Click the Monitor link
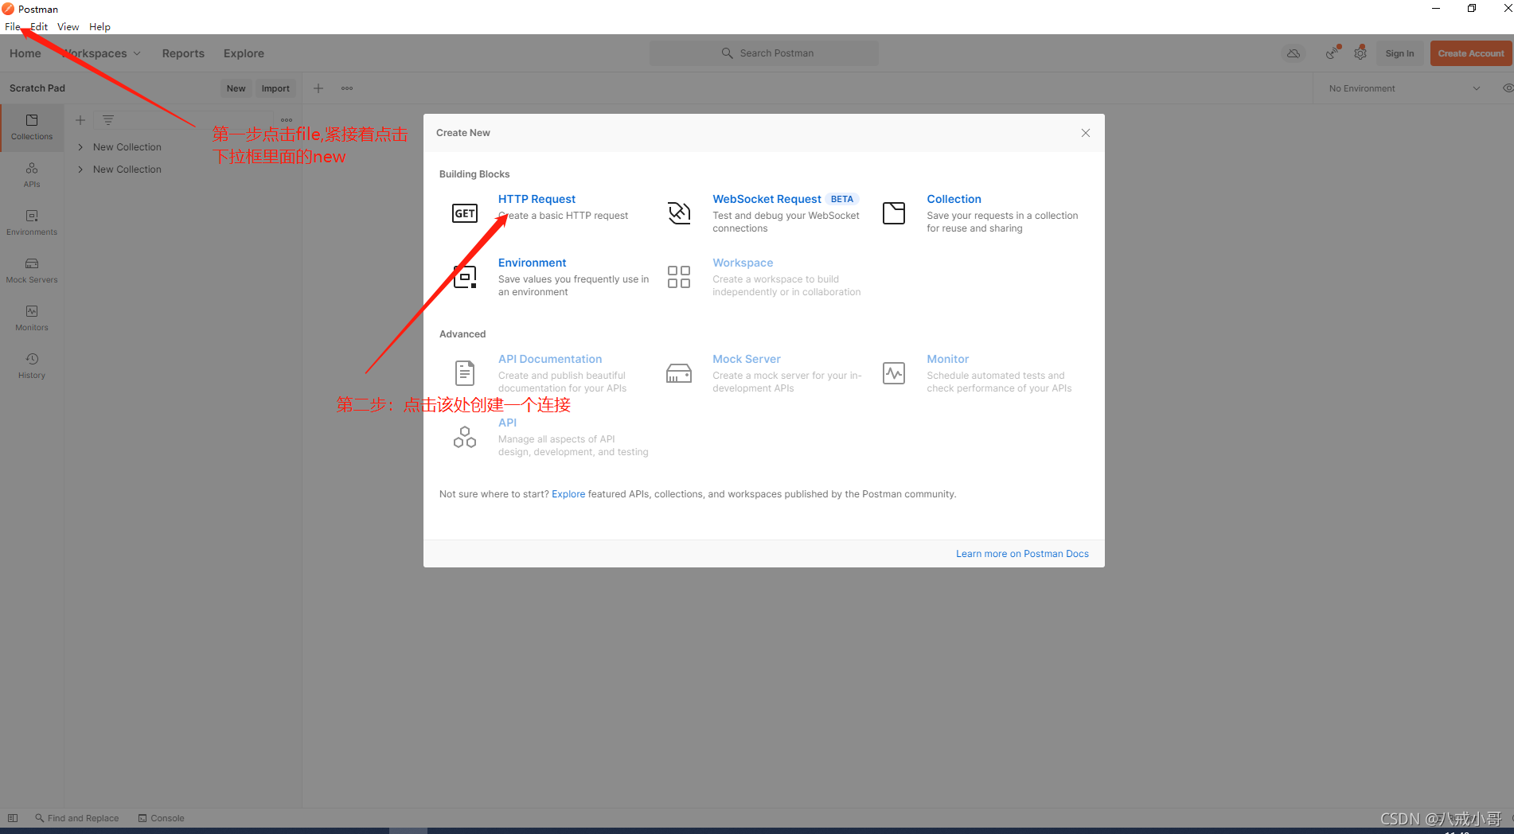 [x=947, y=359]
